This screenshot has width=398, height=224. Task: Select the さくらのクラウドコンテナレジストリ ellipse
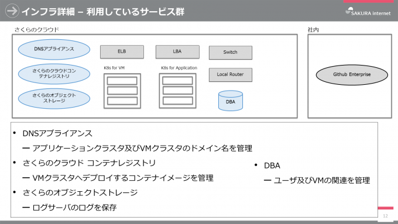pyautogui.click(x=54, y=74)
